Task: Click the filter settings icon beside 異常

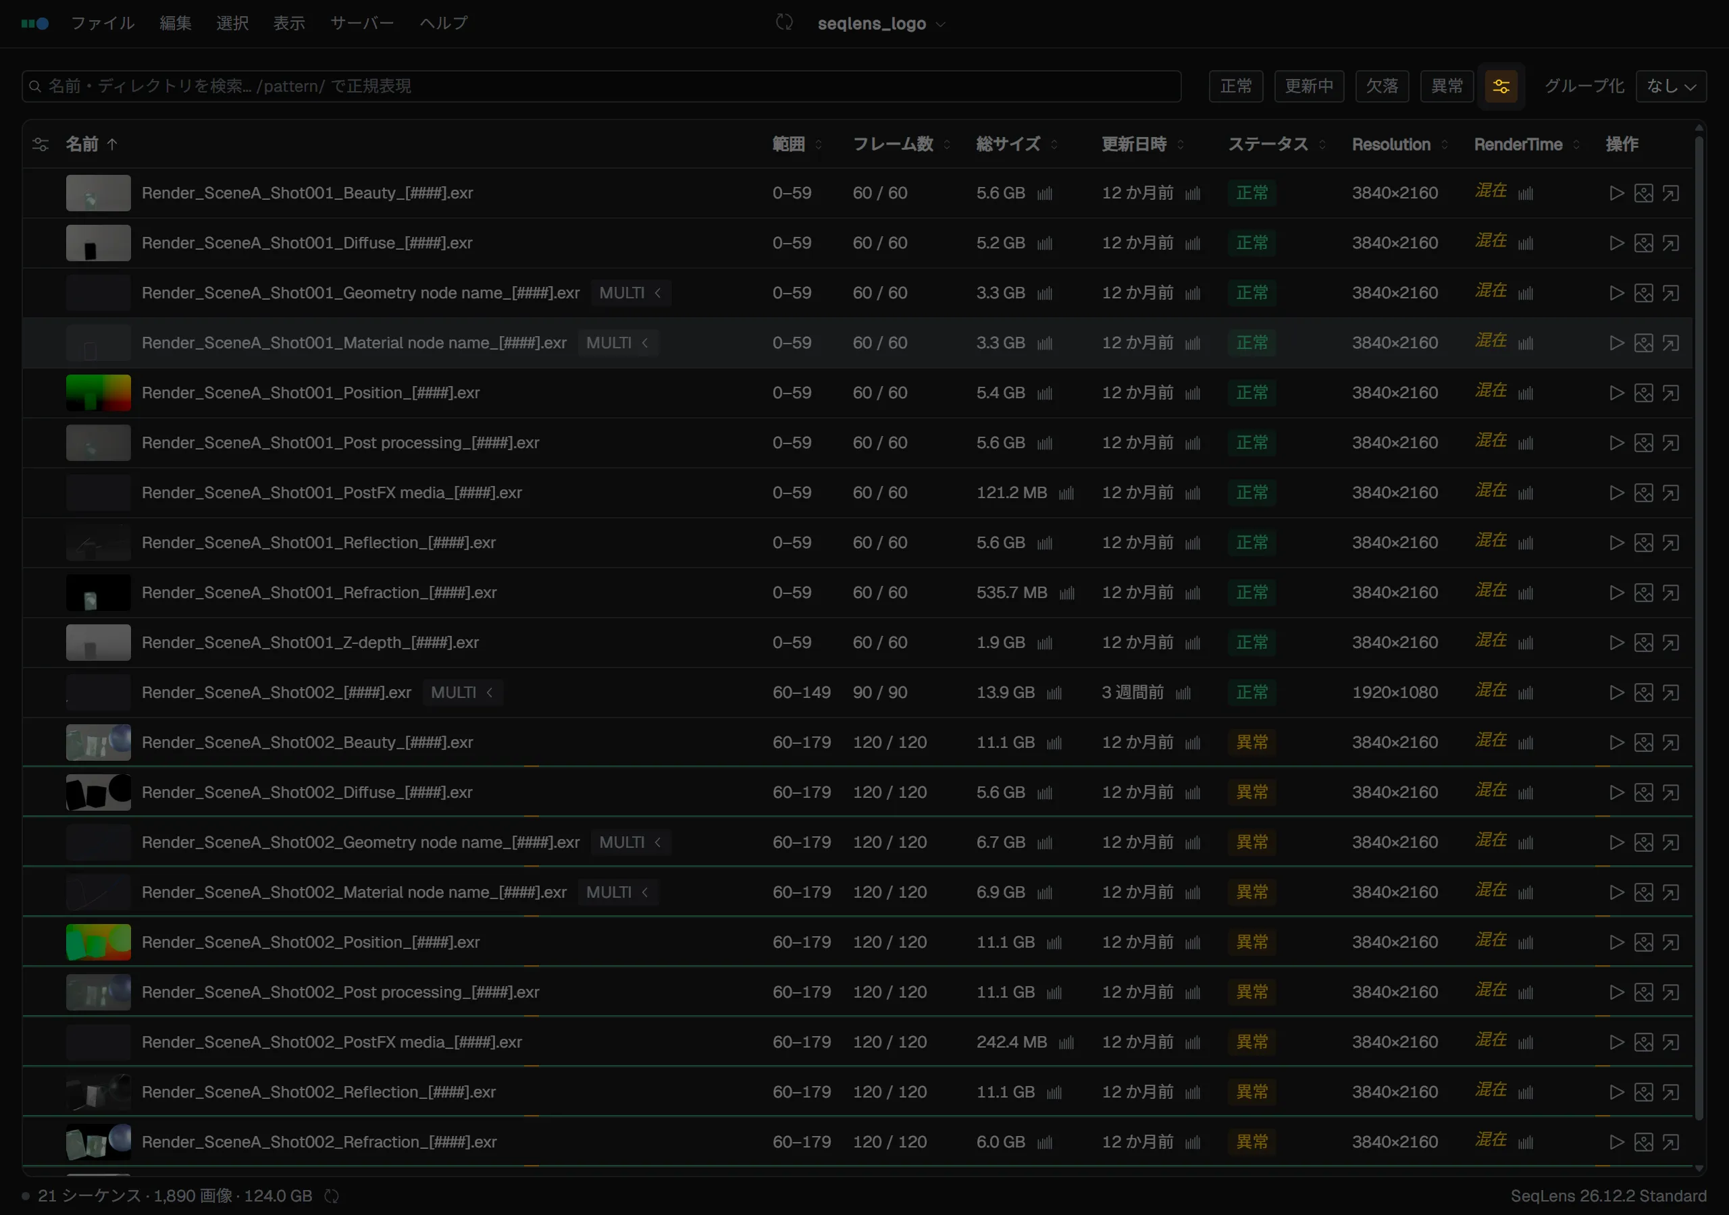Action: click(x=1501, y=86)
